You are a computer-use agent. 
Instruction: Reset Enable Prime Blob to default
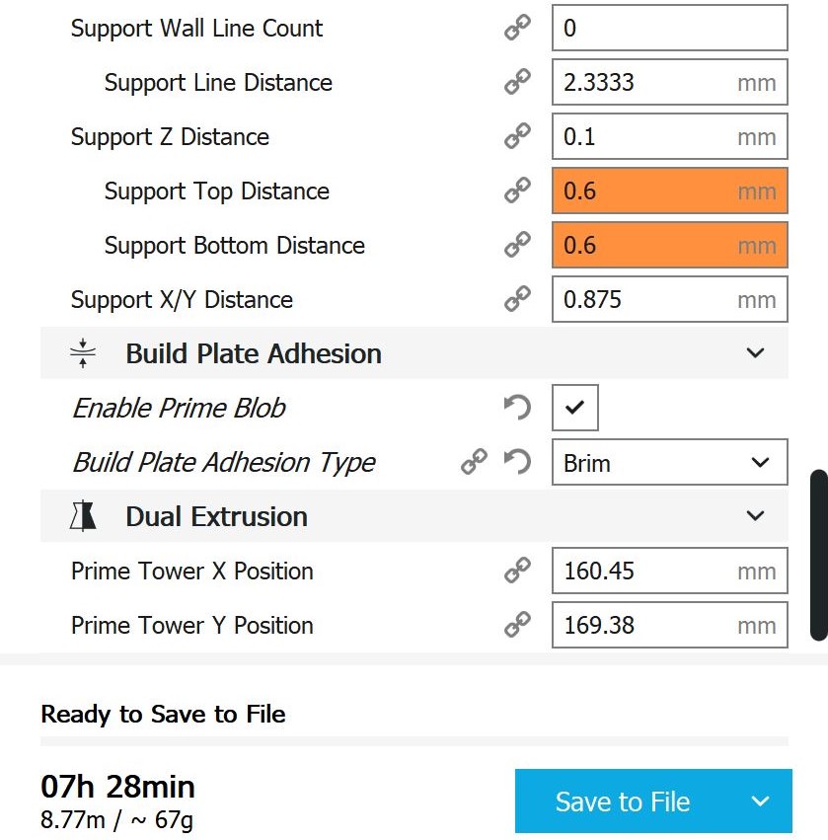pos(517,408)
